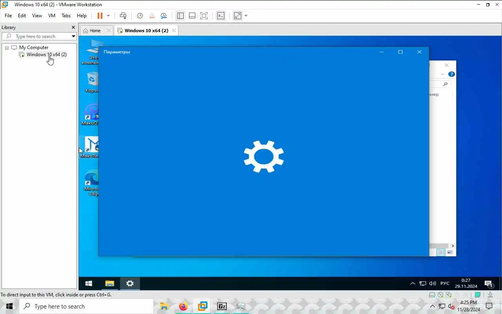
Task: Click the host taskbar search box
Action: point(86,306)
